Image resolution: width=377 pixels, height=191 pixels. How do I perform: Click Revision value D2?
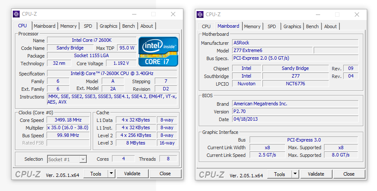coord(166,89)
